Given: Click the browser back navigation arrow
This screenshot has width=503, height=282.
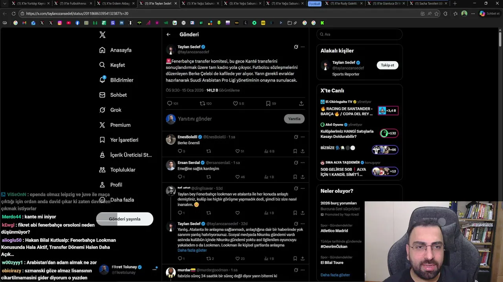Looking at the screenshot, I should click(x=5, y=13).
